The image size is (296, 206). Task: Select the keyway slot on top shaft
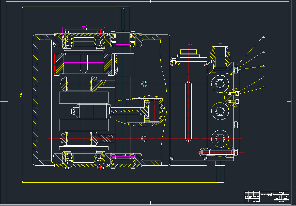coord(123,19)
